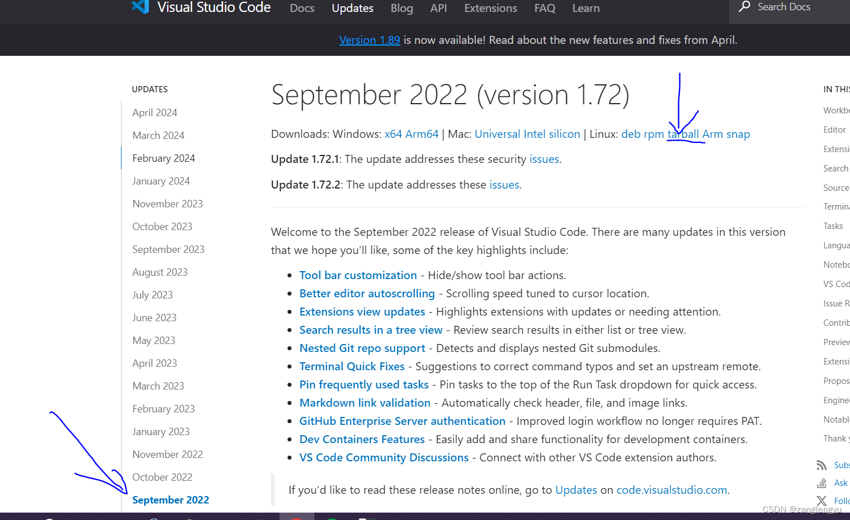Open Dev Containers Features link
Image resolution: width=850 pixels, height=520 pixels.
click(x=362, y=439)
